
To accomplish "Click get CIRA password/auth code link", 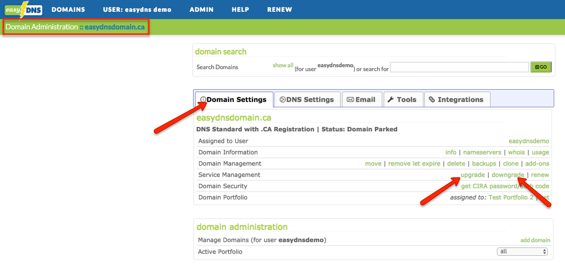I will [505, 186].
